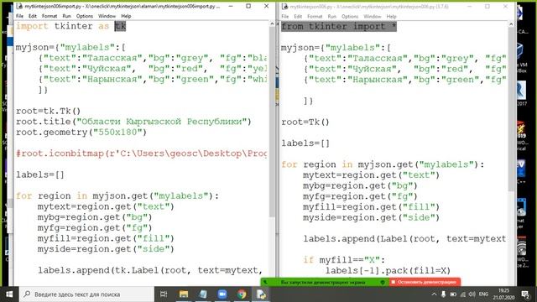Viewport: 537px width, 302px height.
Task: Click mytext=region.get("text") in the left editor
Action: coord(106,207)
